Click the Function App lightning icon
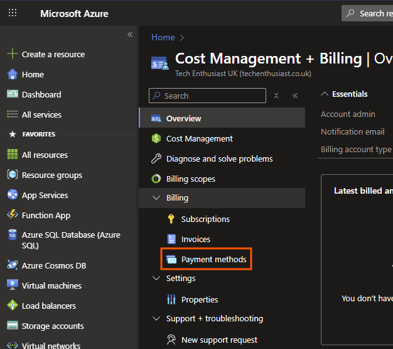This screenshot has width=393, height=349. 13,214
